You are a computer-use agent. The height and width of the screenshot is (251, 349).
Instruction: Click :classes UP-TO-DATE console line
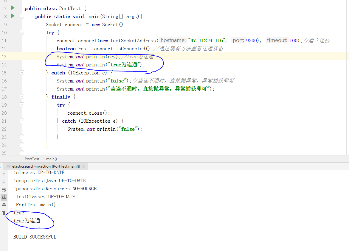[x=39, y=172]
